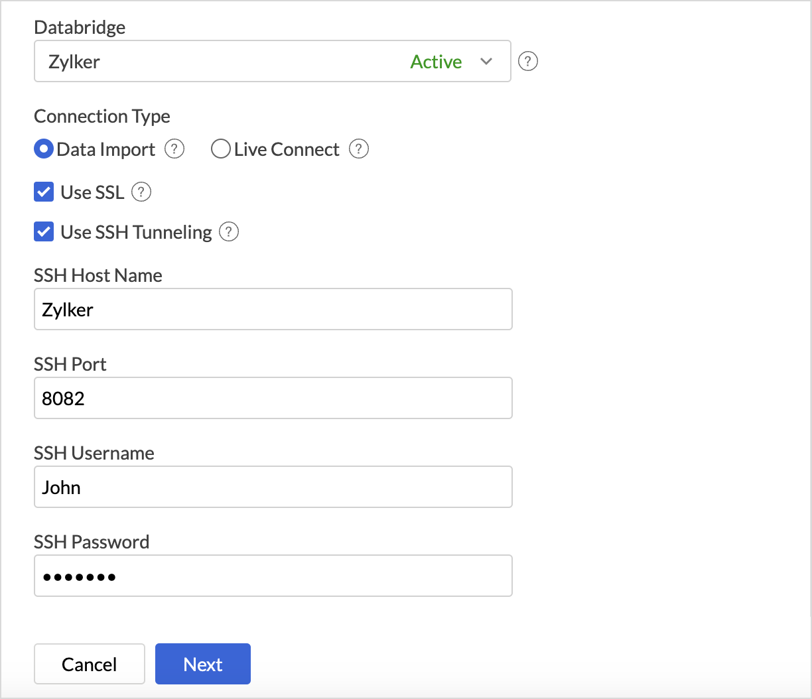812x699 pixels.
Task: Click the Connection Type heading label
Action: click(x=102, y=116)
